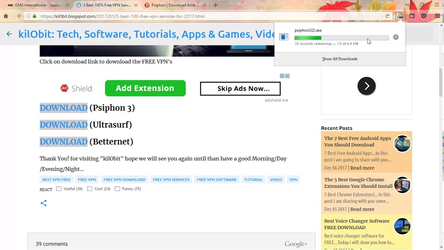Viewport: 444px width, 250px height.
Task: Check the Cool (24) reaction box
Action: coord(90,189)
